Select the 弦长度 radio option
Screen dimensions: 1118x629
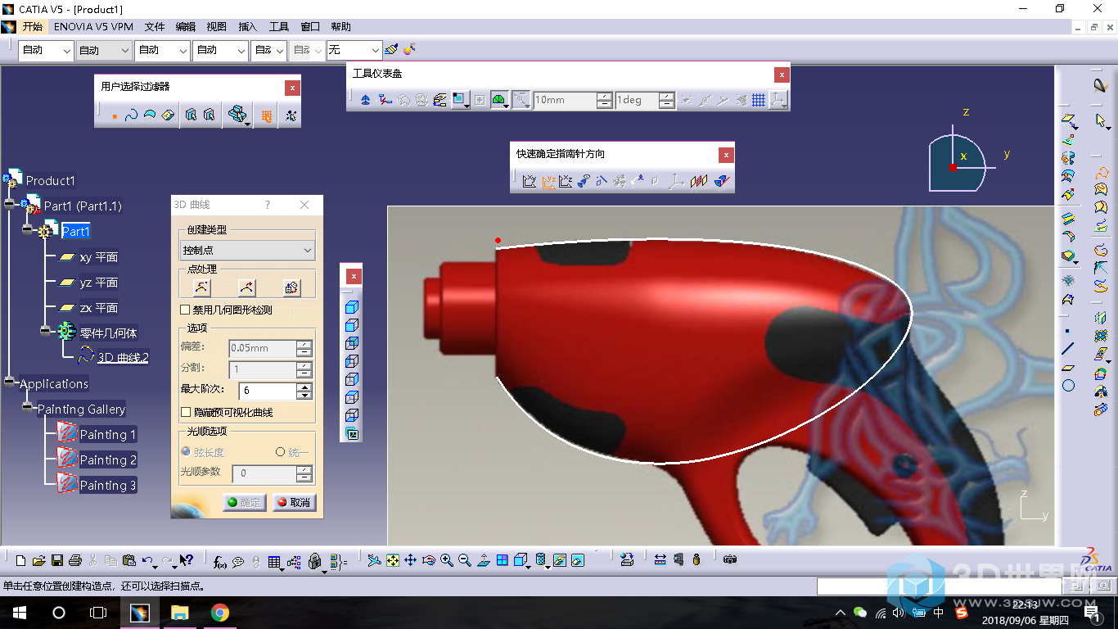click(186, 452)
